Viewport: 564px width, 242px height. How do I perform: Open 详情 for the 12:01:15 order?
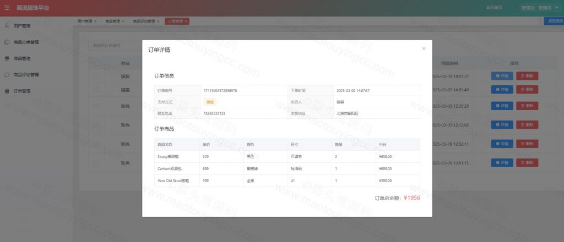502,163
